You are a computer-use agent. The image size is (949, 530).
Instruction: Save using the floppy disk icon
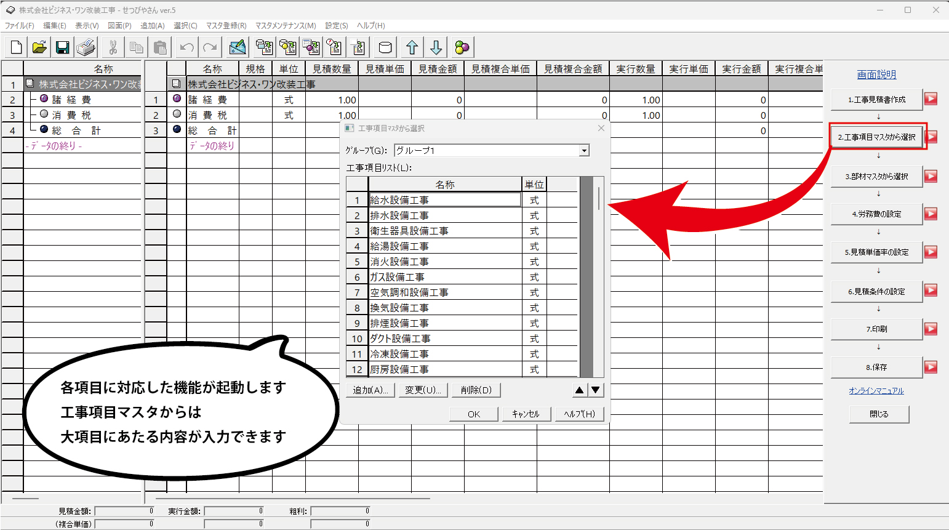click(x=62, y=47)
